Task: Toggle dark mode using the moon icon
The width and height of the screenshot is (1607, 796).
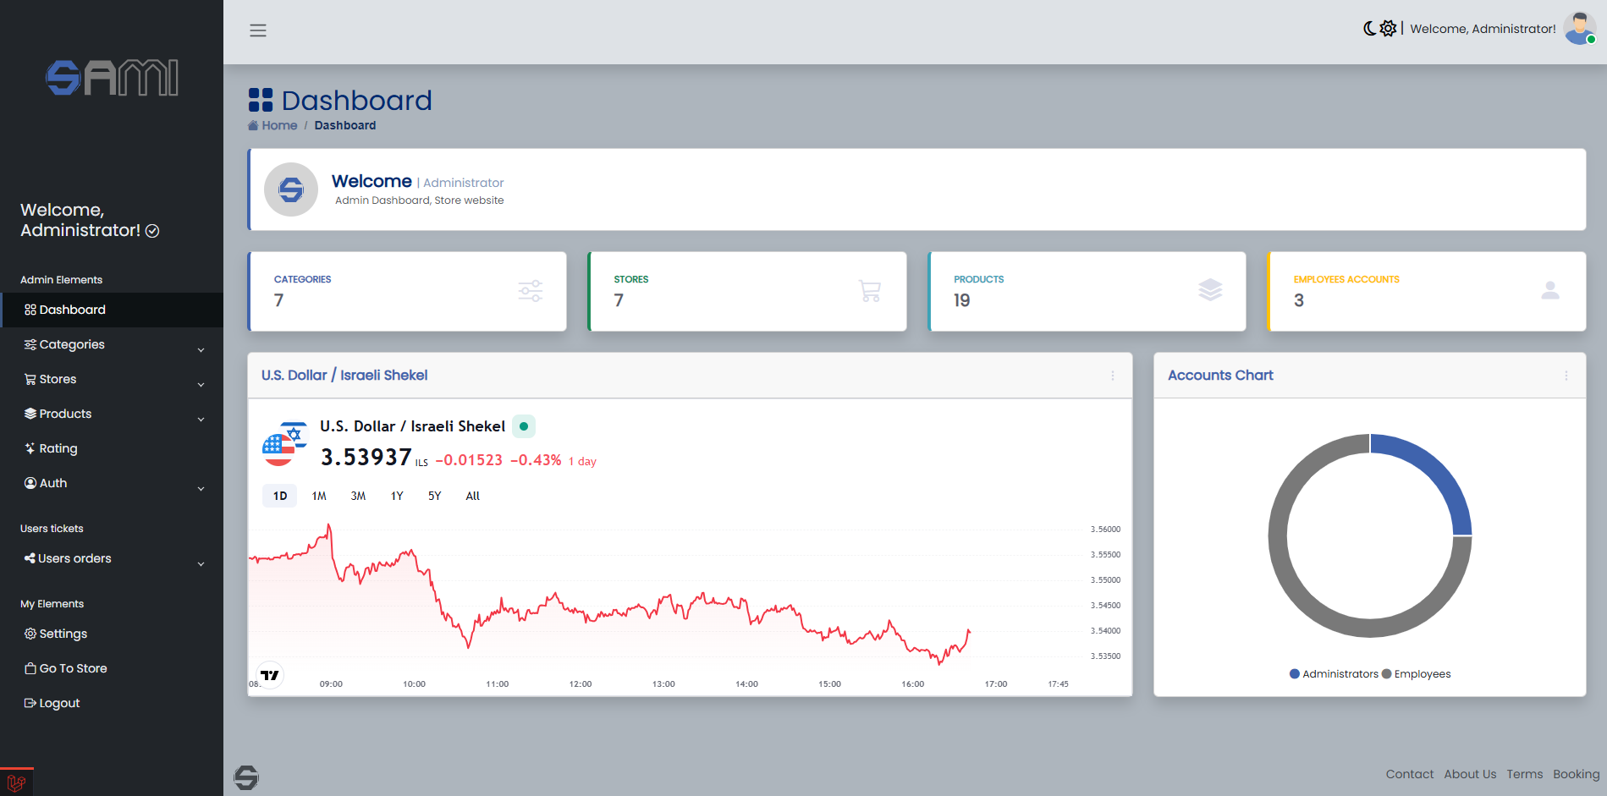Action: point(1371,27)
